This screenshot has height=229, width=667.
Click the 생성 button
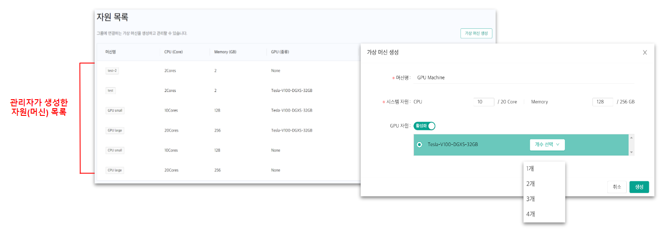(639, 187)
